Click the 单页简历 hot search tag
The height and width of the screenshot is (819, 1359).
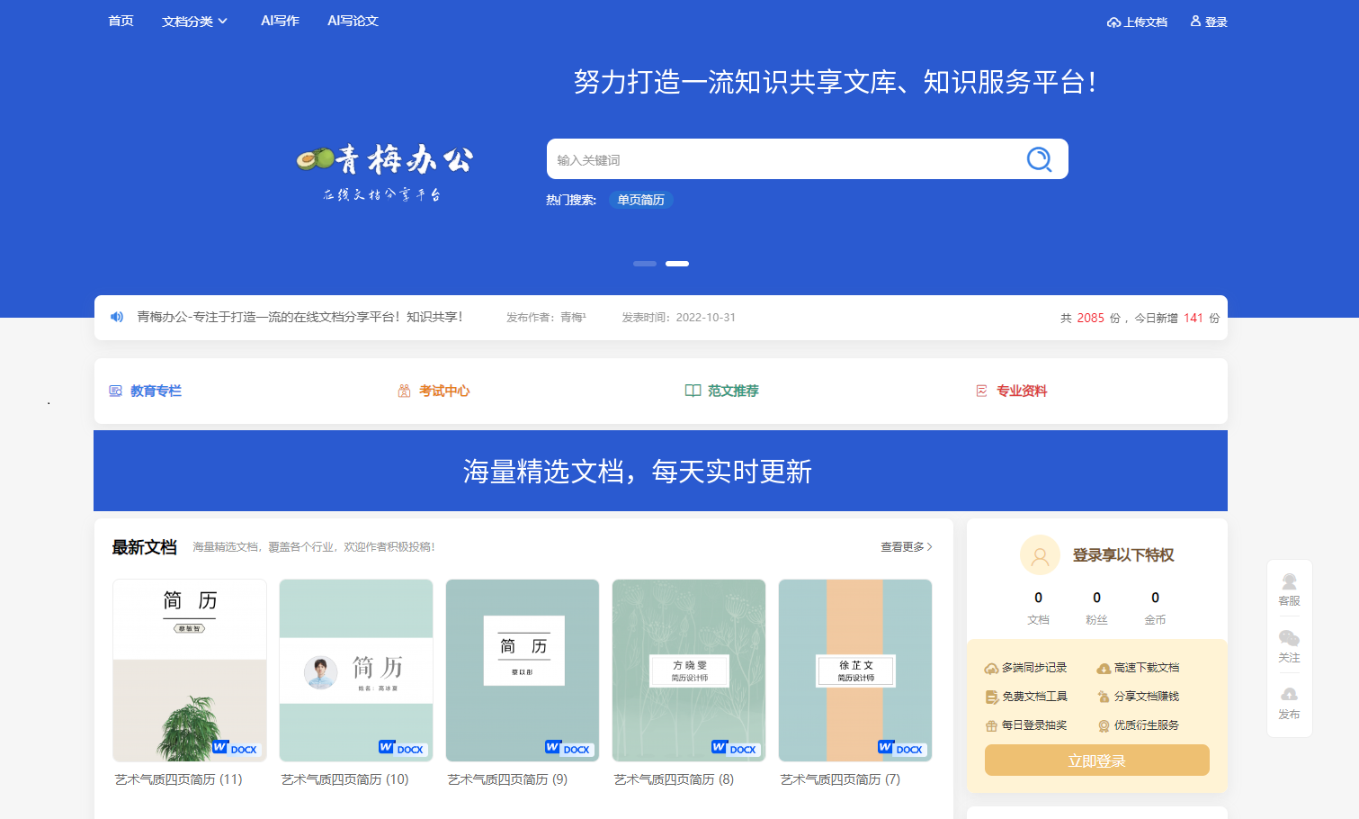640,200
